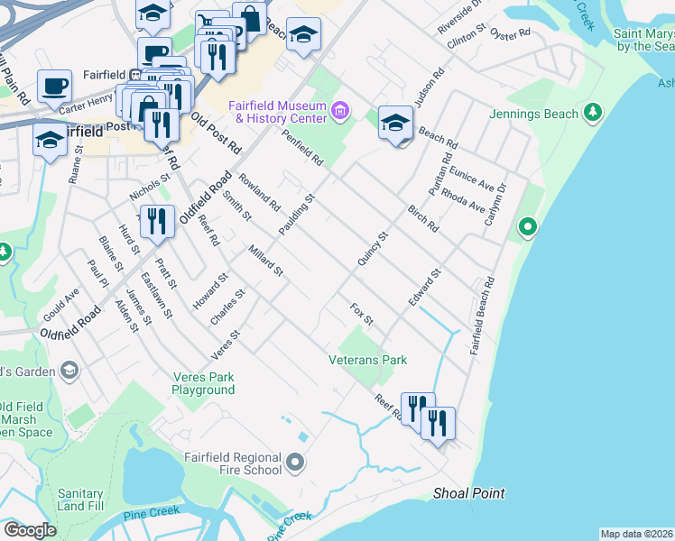Viewport: 675px width, 541px height.
Task: Click the Howard St street label
Action: [210, 291]
